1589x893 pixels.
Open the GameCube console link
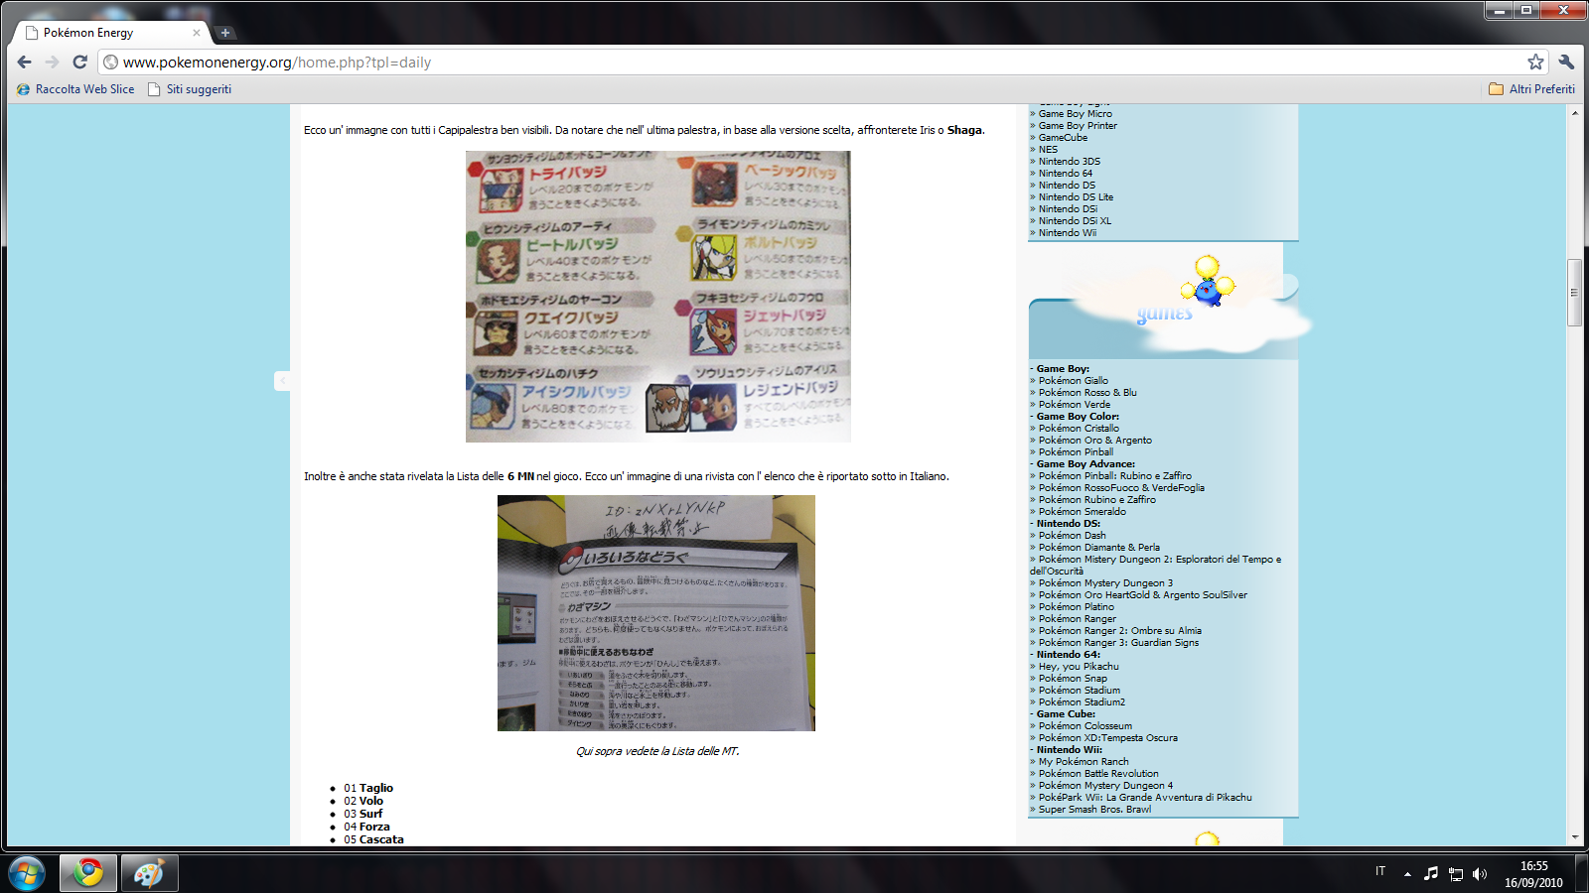pos(1063,138)
